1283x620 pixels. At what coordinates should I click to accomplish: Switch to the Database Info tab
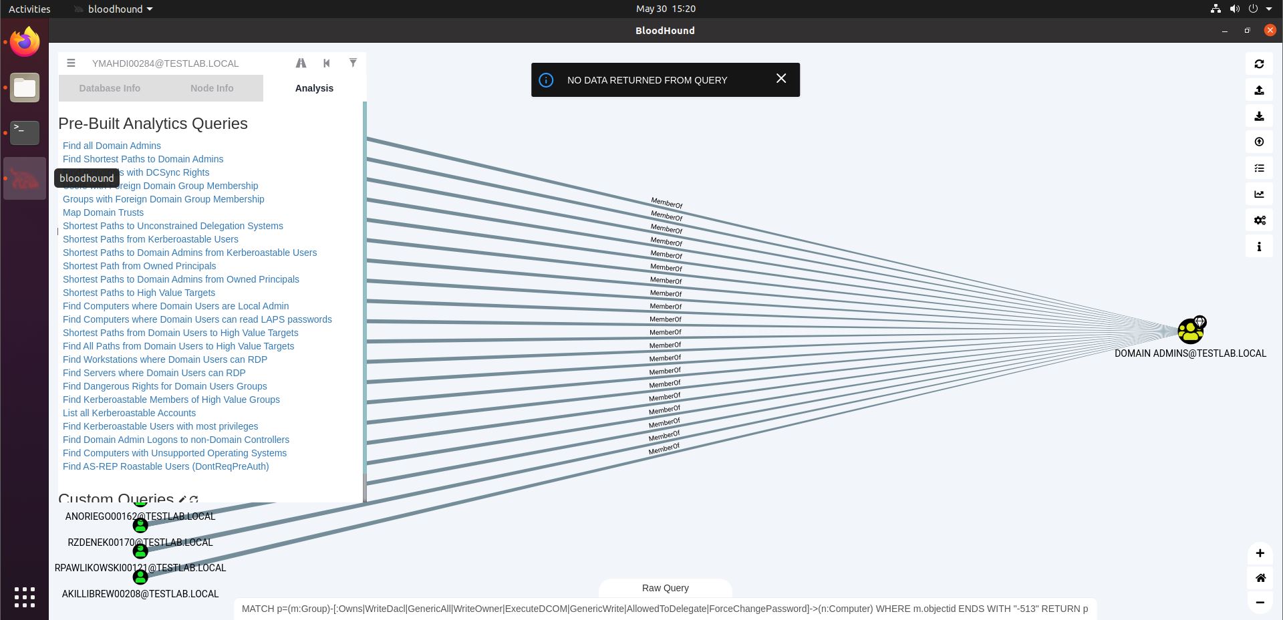[110, 88]
